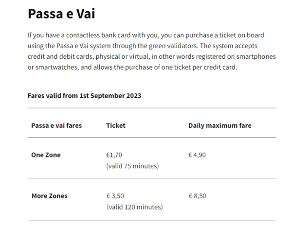The height and width of the screenshot is (228, 292).
Task: Click the '(valid 120 minutes)' note
Action: [x=135, y=207]
